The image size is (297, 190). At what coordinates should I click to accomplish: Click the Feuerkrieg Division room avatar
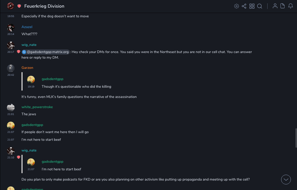10,6
